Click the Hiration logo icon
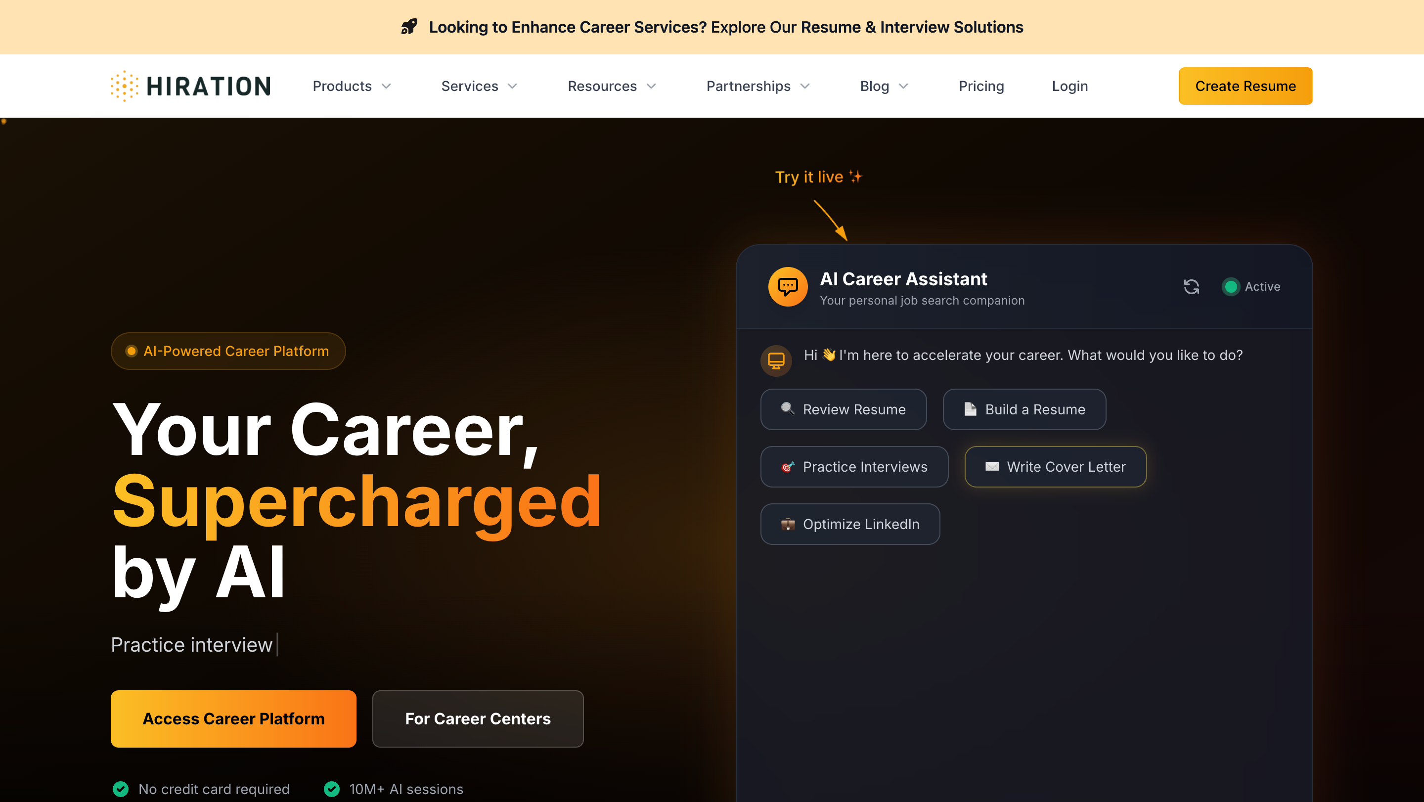 pyautogui.click(x=125, y=86)
